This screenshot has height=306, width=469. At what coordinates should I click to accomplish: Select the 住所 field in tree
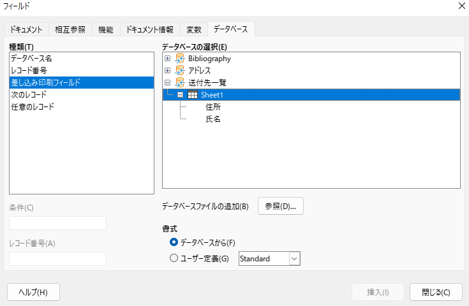[213, 107]
